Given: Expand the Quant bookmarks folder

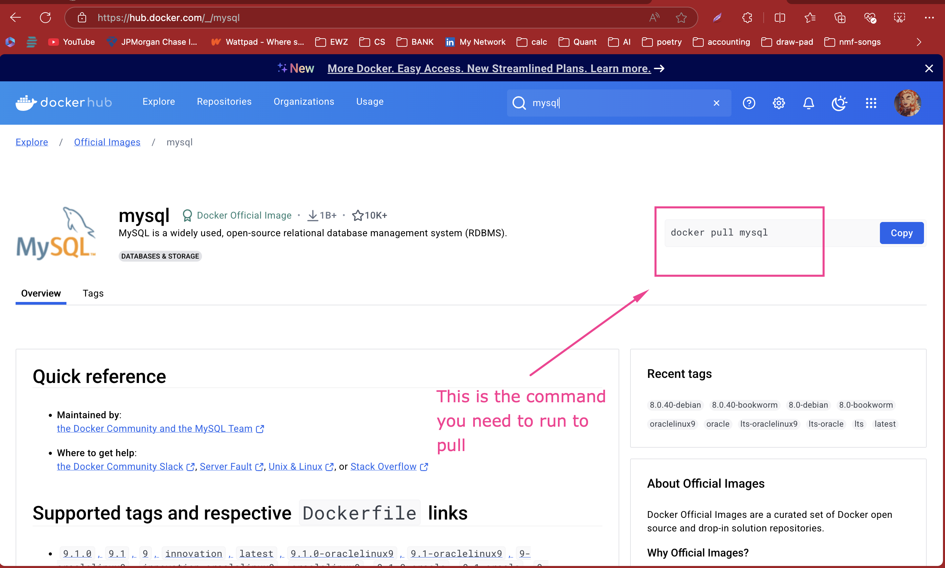Looking at the screenshot, I should point(578,42).
